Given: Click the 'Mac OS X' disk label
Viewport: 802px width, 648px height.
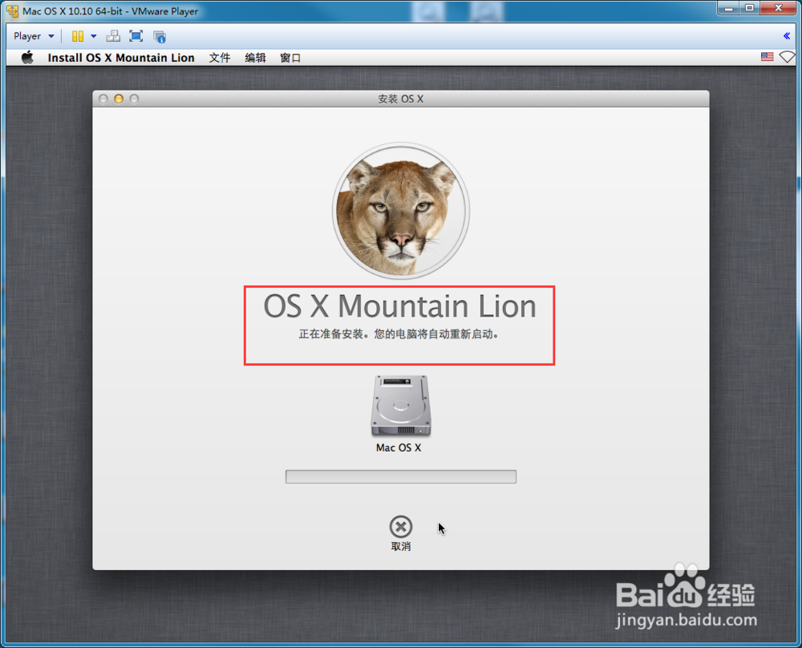Looking at the screenshot, I should tap(399, 448).
